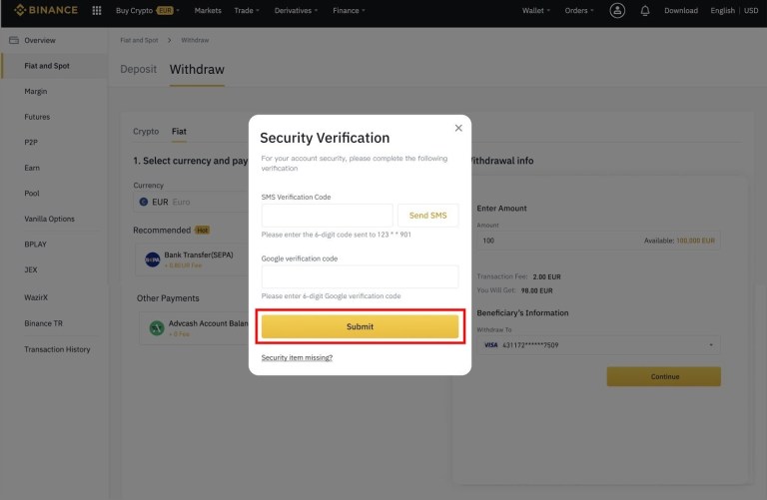The width and height of the screenshot is (767, 500).
Task: Expand the Wallet dropdown menu
Action: click(x=535, y=10)
